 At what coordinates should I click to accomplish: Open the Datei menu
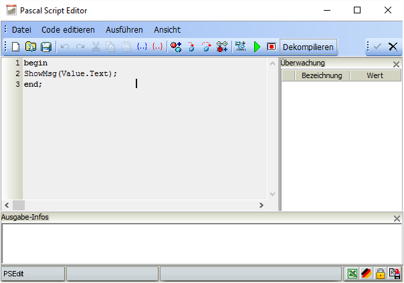pyautogui.click(x=21, y=30)
